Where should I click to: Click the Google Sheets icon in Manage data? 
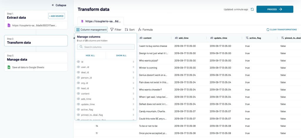click(x=9, y=67)
